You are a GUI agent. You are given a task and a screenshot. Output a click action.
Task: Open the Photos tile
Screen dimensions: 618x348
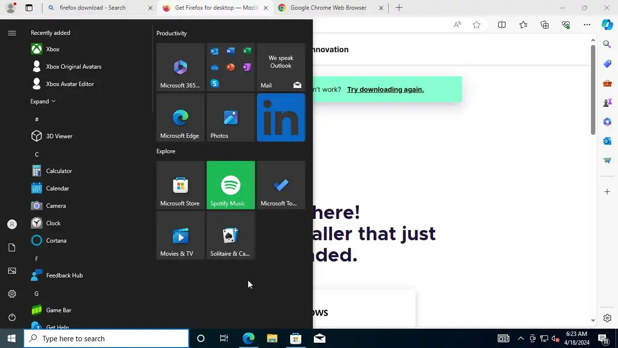click(231, 117)
